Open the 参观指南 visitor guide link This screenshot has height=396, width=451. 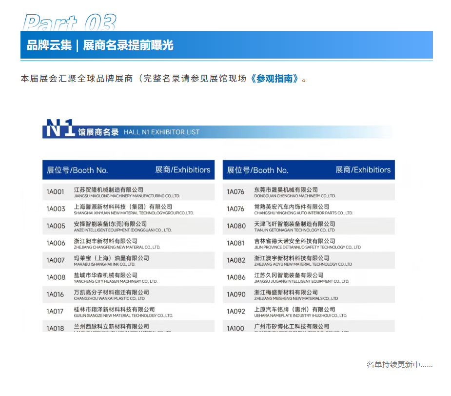(275, 78)
